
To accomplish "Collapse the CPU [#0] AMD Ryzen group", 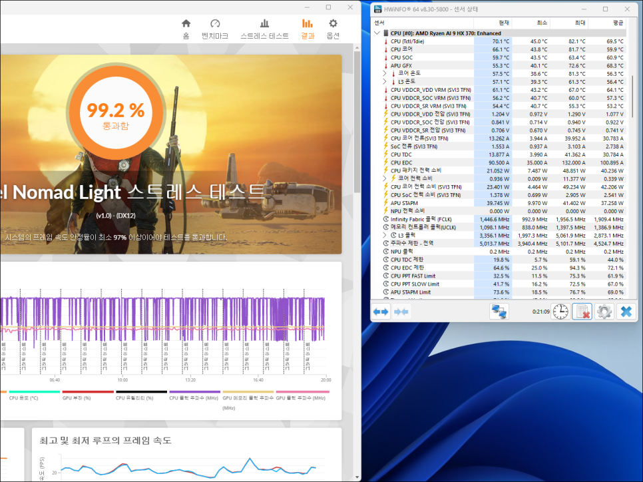I will click(378, 33).
